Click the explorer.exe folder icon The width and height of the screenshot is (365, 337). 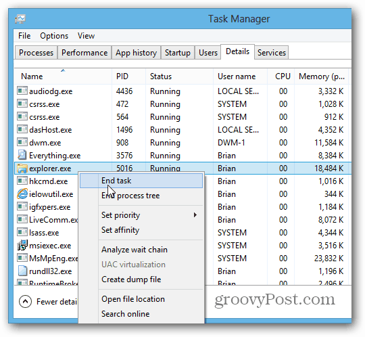tap(22, 168)
